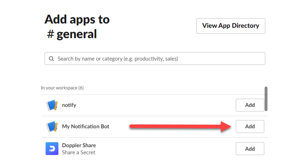
Task: Select the notify app name
Action: [x=69, y=105]
